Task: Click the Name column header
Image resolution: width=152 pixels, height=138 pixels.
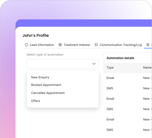Action: pyautogui.click(x=147, y=67)
